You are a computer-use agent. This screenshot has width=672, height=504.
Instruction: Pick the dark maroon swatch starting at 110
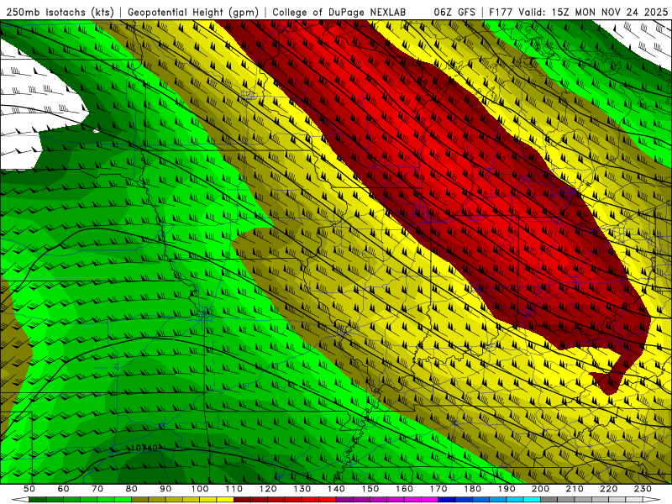point(242,500)
